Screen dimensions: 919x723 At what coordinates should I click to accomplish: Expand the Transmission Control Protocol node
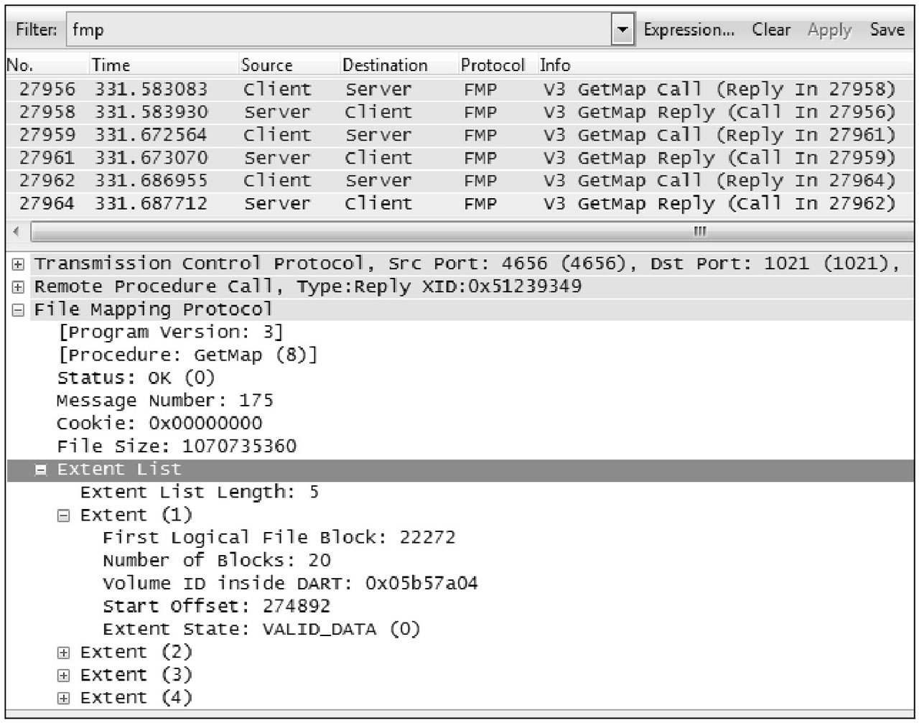pyautogui.click(x=18, y=264)
